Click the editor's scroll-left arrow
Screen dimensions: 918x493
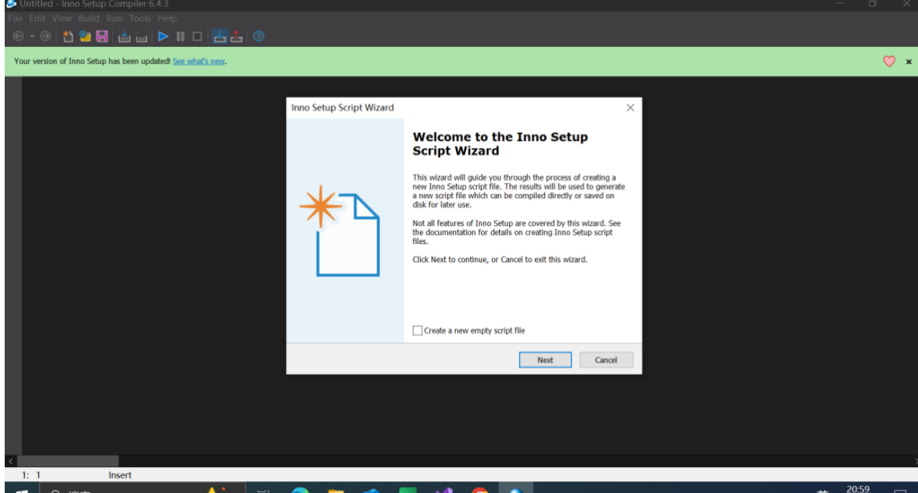tap(10, 461)
